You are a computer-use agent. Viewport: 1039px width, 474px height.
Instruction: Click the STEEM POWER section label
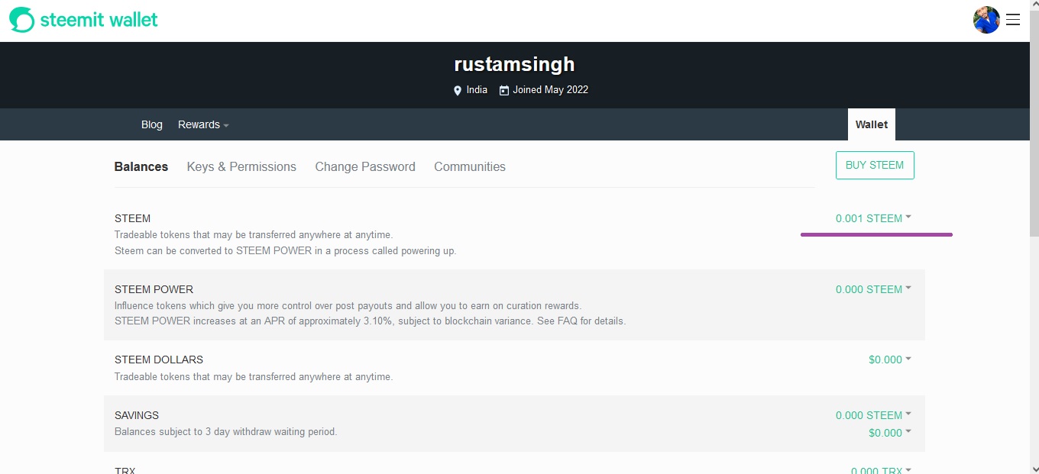pyautogui.click(x=154, y=289)
